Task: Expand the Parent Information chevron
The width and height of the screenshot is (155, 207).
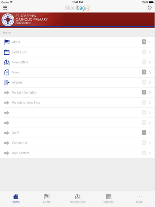Action: (x=150, y=93)
